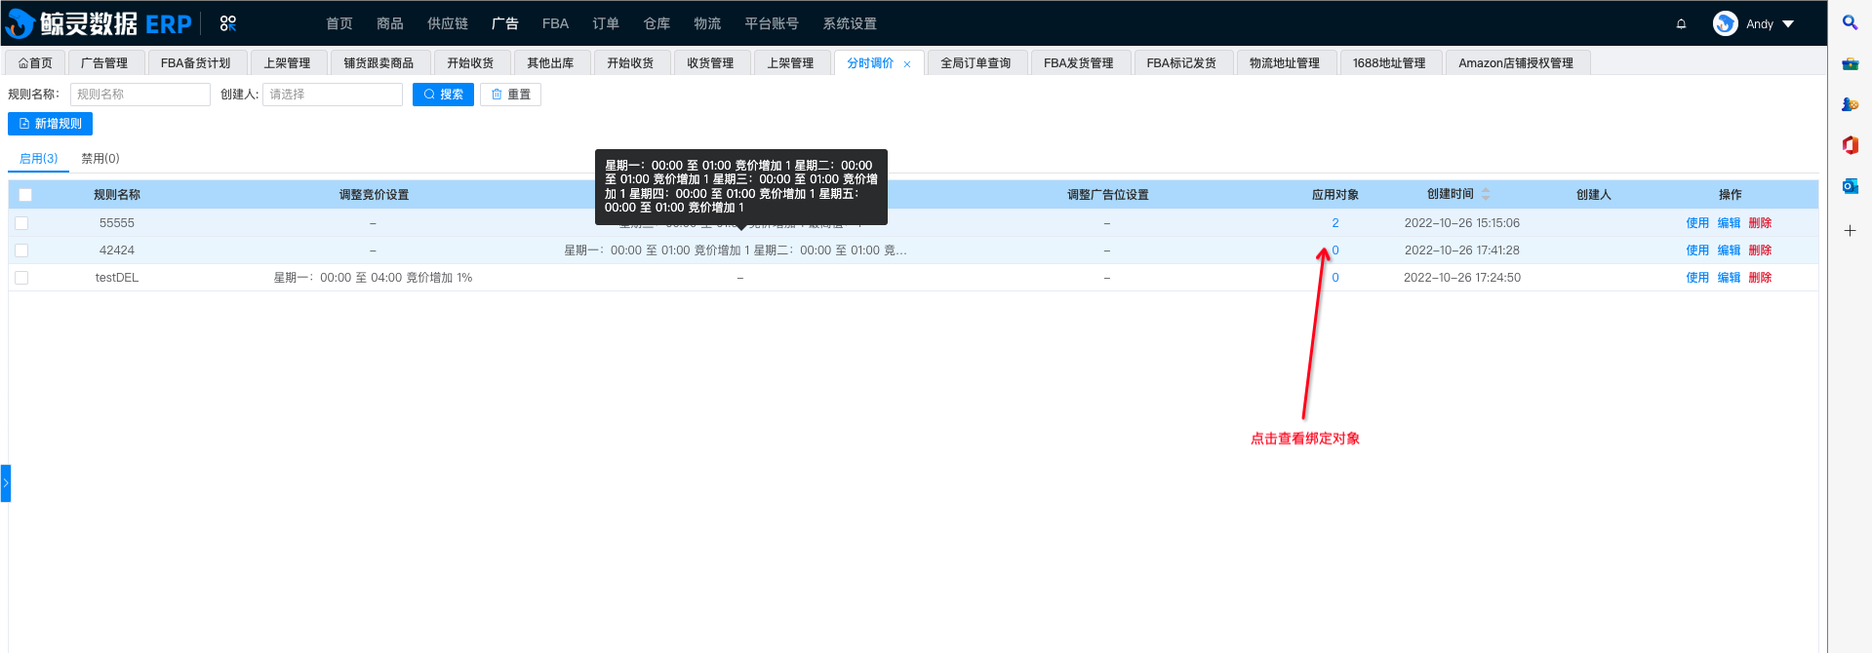Screen dimensions: 1872x653
Task: Click 使用 for rule 55555
Action: point(1697,223)
